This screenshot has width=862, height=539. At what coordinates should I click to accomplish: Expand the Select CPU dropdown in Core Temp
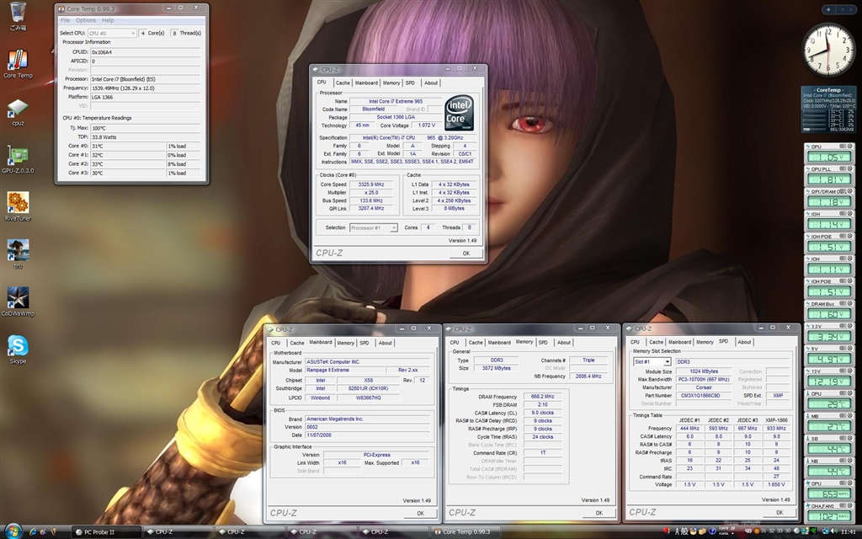click(x=111, y=33)
